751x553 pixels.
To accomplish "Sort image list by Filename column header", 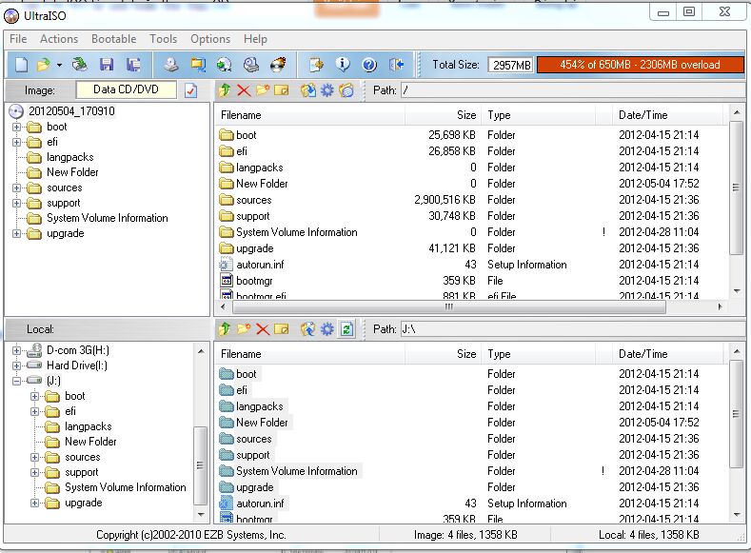I will point(309,115).
